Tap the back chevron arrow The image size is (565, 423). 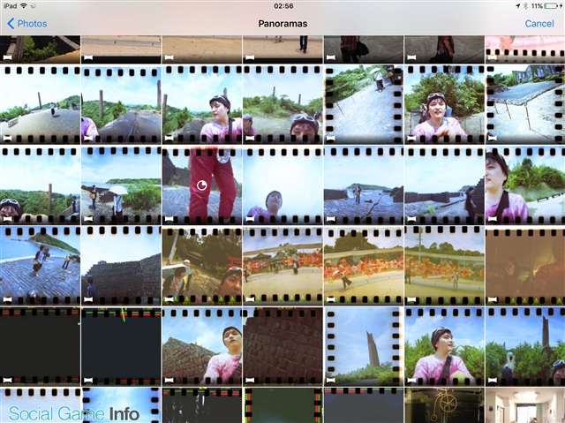pos(11,24)
